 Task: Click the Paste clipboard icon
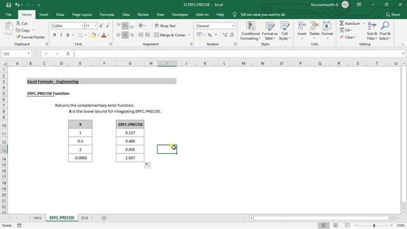(x=8, y=27)
